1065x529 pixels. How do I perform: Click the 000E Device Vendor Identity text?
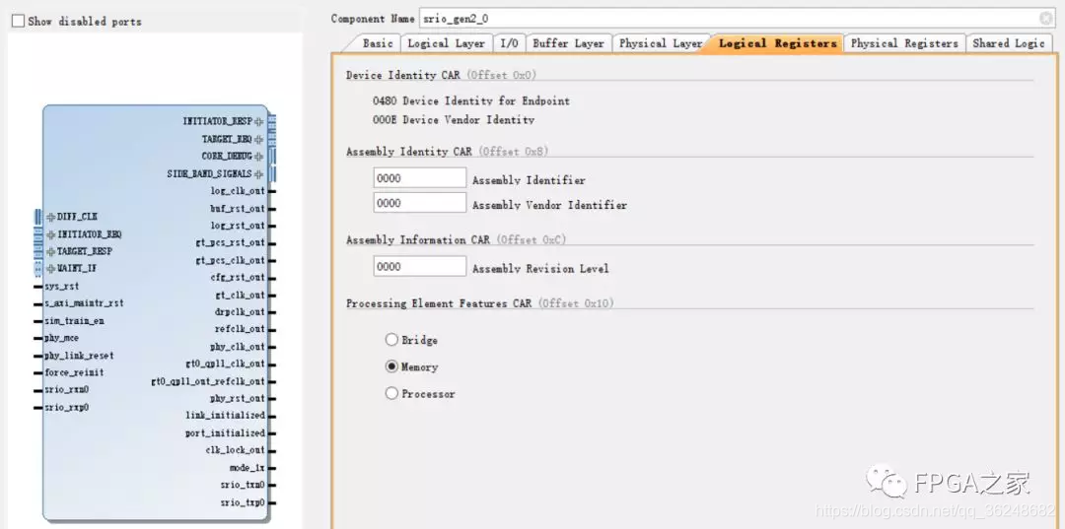pos(454,119)
